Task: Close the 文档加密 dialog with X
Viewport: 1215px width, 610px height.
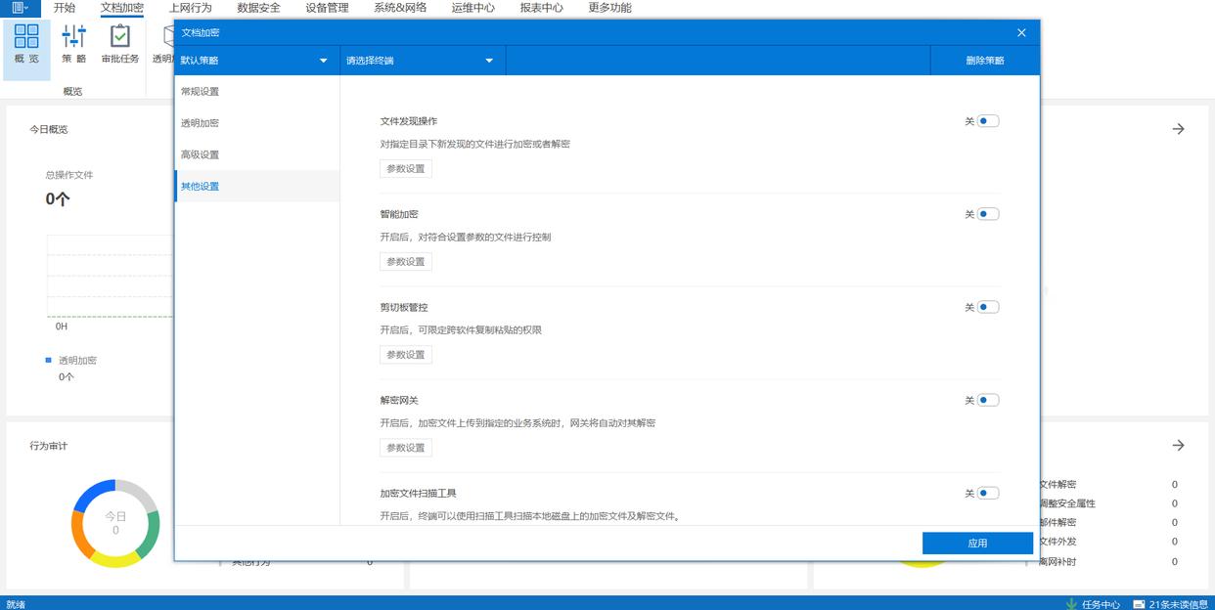Action: tap(1021, 32)
